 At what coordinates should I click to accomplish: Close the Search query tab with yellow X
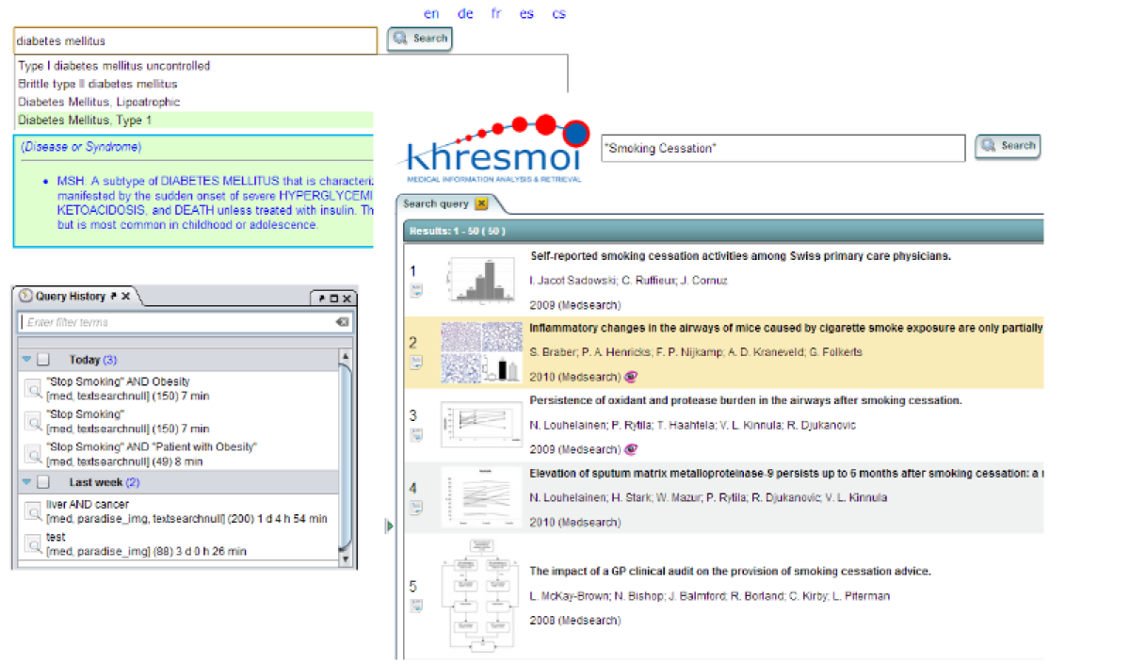481,203
